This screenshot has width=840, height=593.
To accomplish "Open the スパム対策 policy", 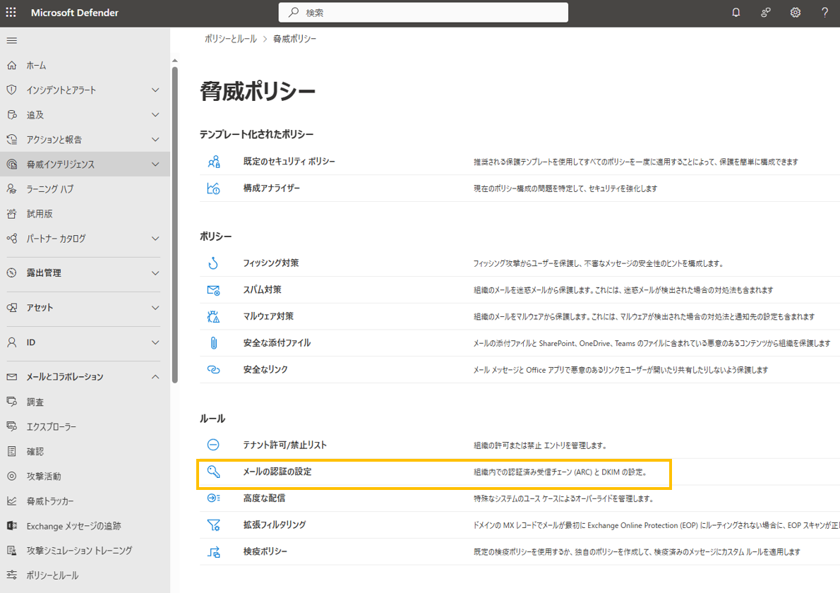I will (262, 290).
